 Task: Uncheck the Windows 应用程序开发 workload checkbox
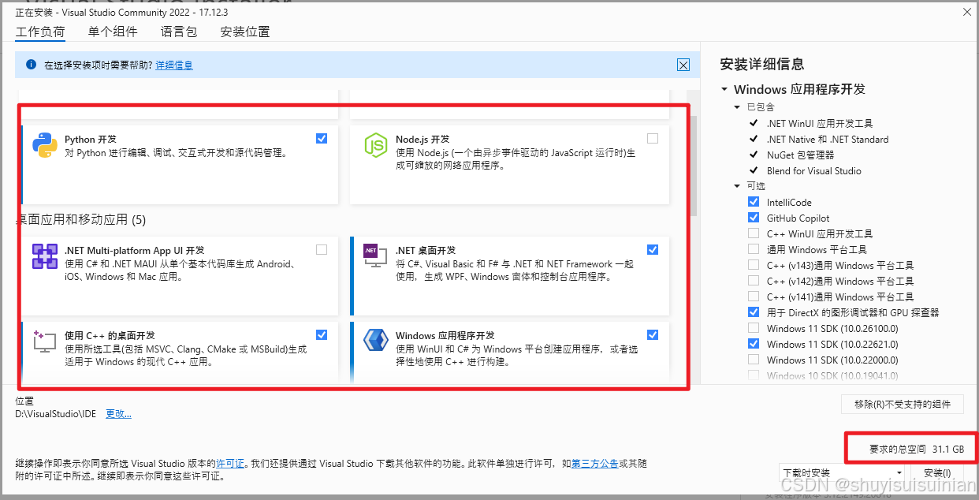point(653,334)
